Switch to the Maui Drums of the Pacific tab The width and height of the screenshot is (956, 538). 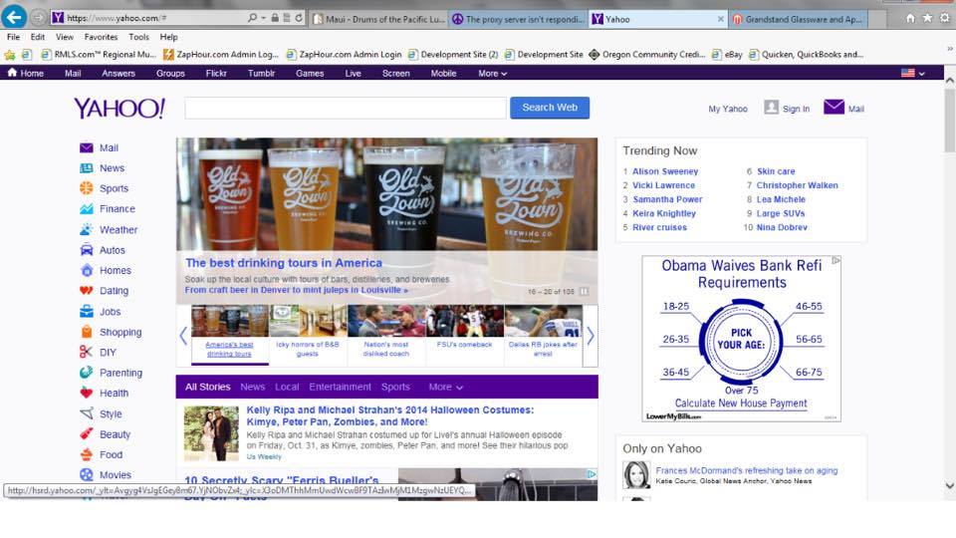378,19
